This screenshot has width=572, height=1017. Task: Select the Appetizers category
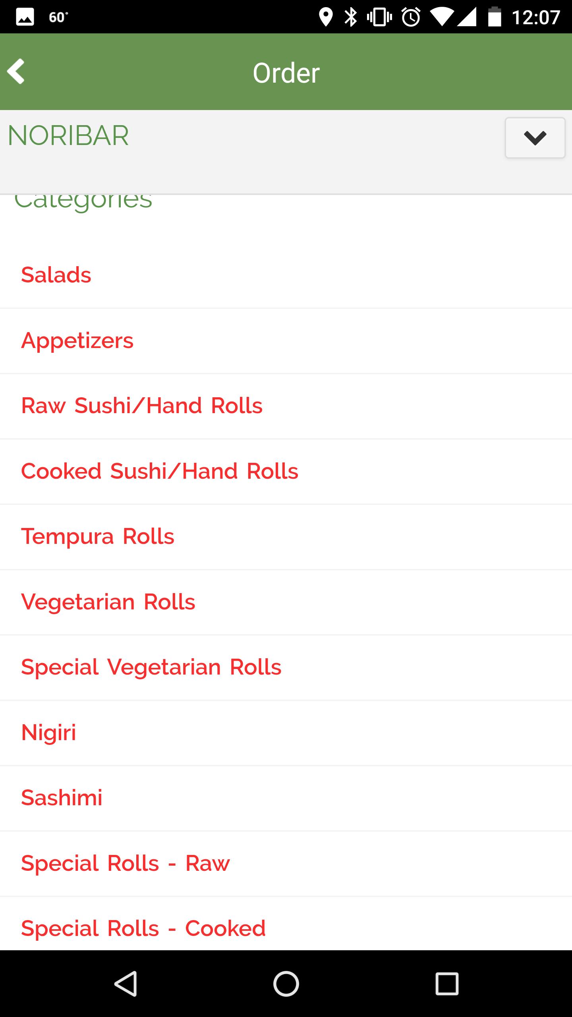coord(77,341)
